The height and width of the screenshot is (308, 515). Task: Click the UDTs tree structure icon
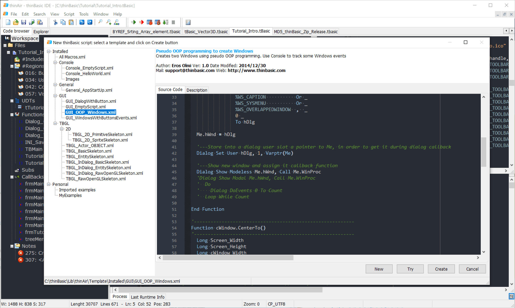point(17,101)
